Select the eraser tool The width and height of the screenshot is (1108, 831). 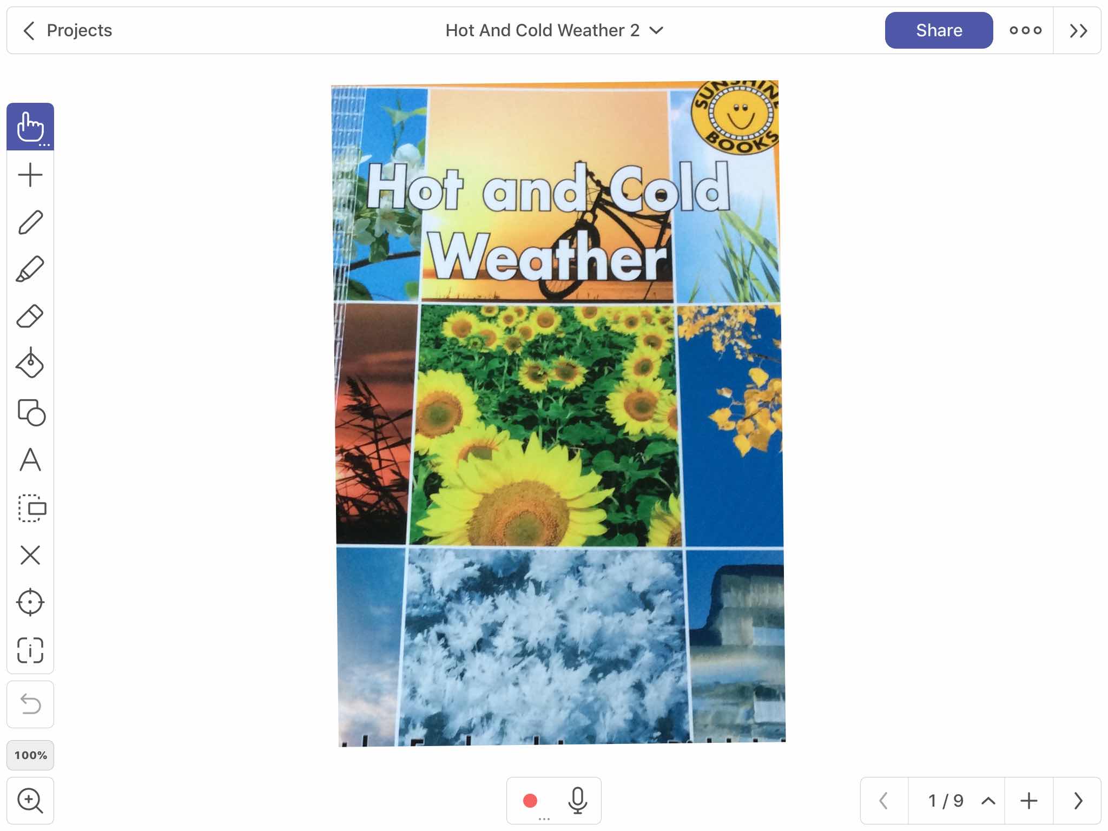30,316
